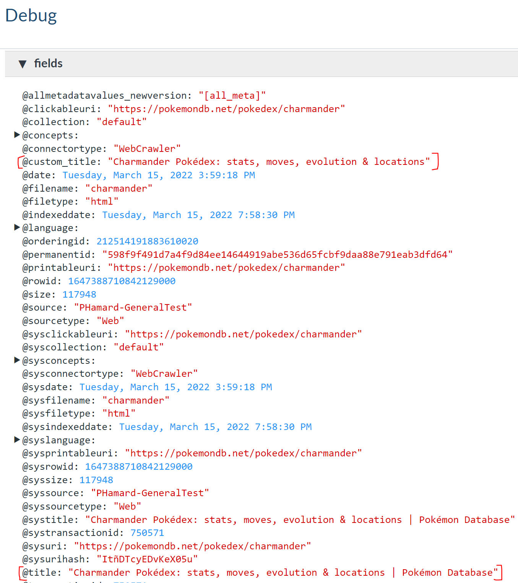518x583 pixels.
Task: Select the @filename value "charmander"
Action: click(x=119, y=189)
